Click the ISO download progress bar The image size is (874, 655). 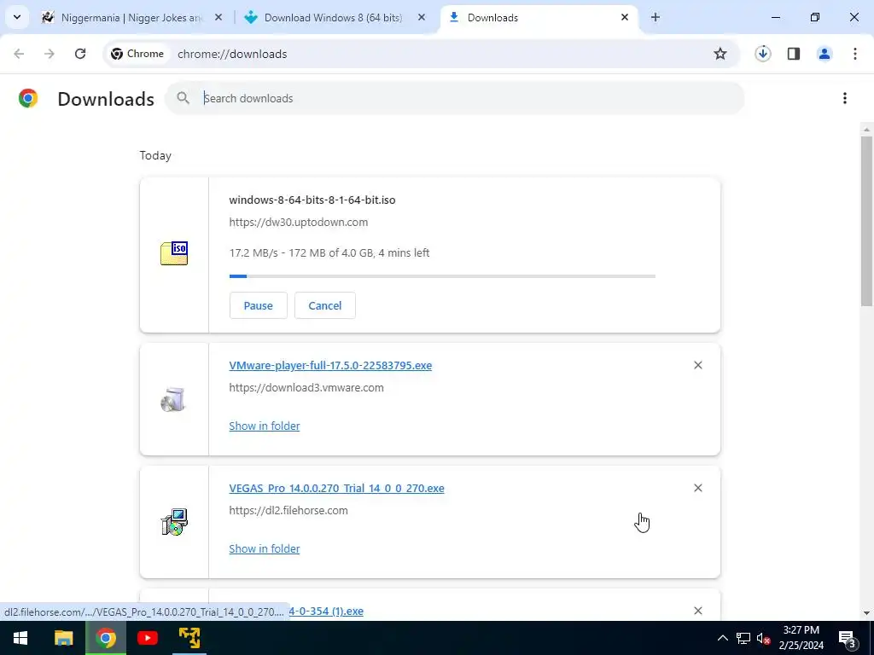442,276
